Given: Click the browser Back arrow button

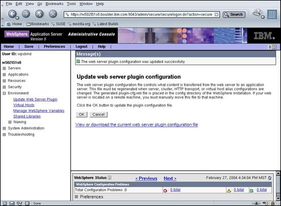Looking at the screenshot, I should pyautogui.click(x=13, y=14).
